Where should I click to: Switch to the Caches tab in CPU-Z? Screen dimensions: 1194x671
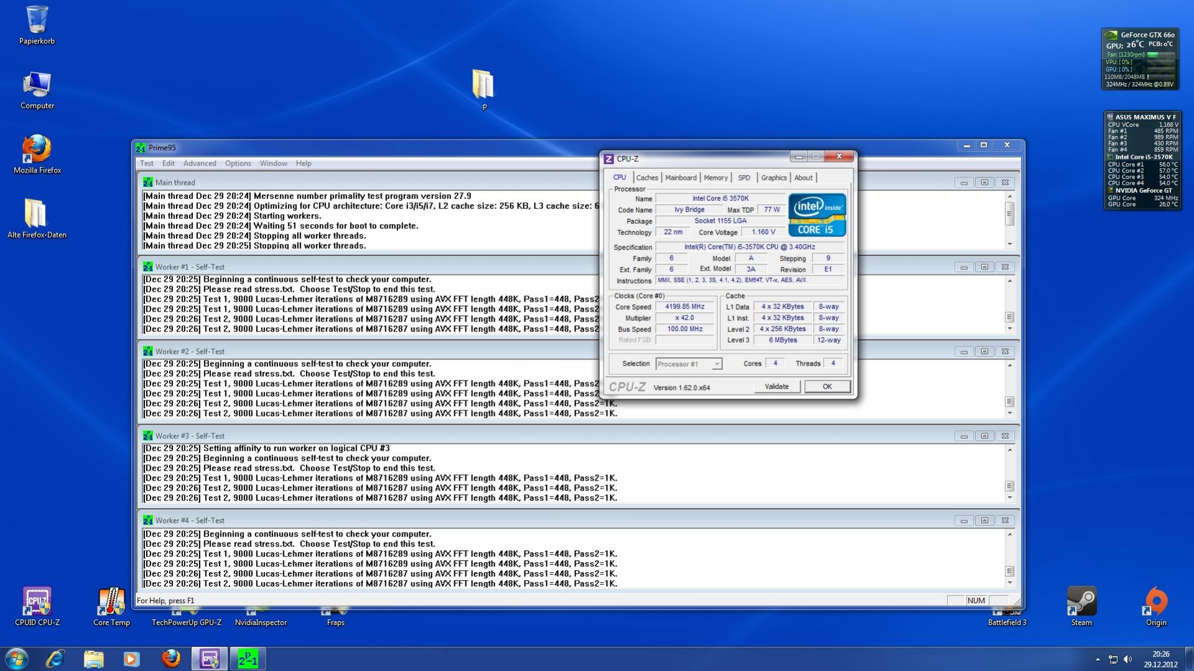pyautogui.click(x=647, y=178)
